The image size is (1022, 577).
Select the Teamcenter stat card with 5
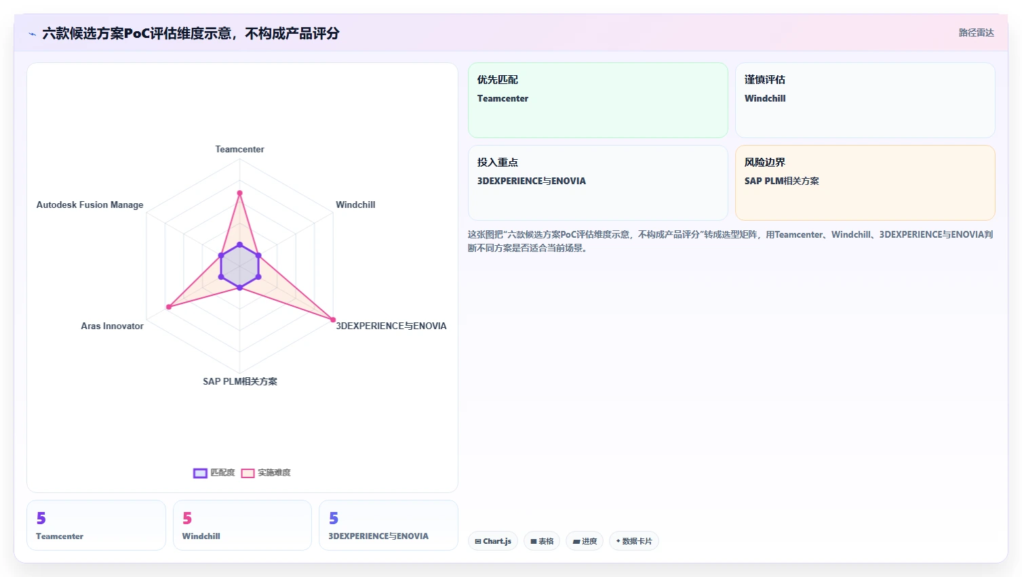[x=96, y=526]
